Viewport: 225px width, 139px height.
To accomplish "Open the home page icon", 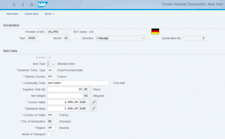I will (x=31, y=4).
